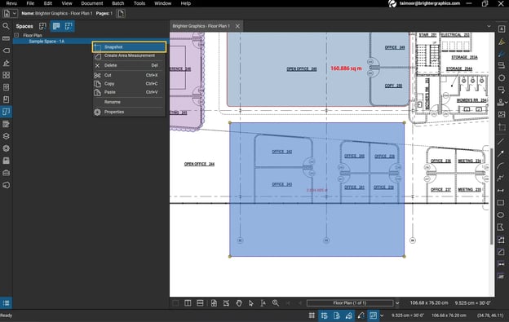Select the Line tool in right toolbar
The width and height of the screenshot is (509, 322).
(x=501, y=141)
